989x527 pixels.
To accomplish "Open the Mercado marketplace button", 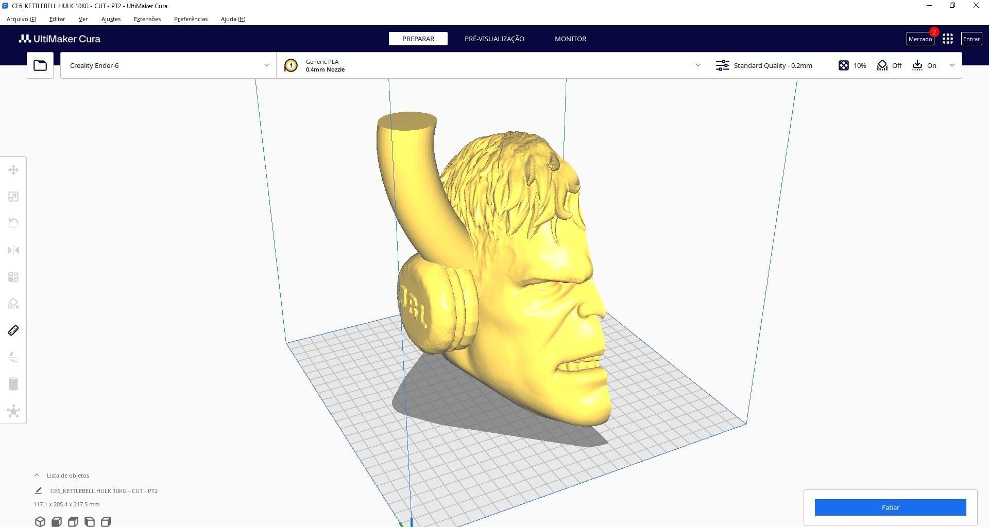I will (920, 39).
